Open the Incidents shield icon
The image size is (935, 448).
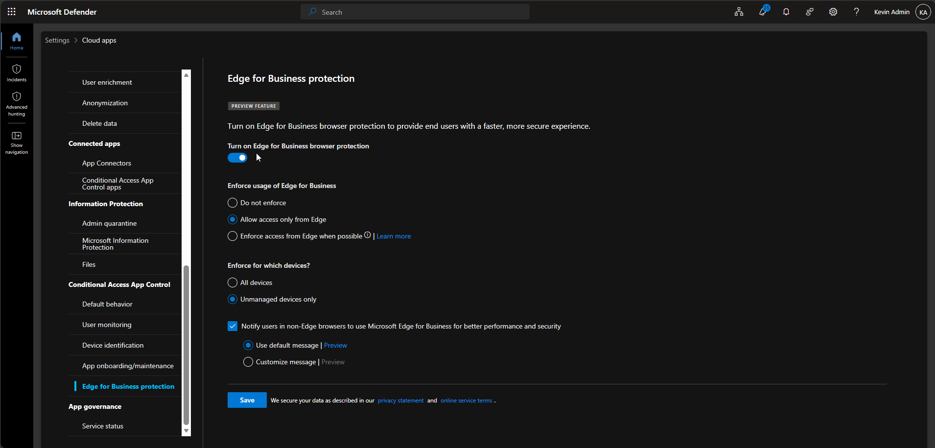[x=17, y=73]
